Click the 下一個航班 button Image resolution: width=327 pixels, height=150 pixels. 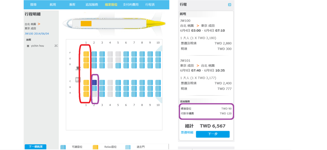35,147
